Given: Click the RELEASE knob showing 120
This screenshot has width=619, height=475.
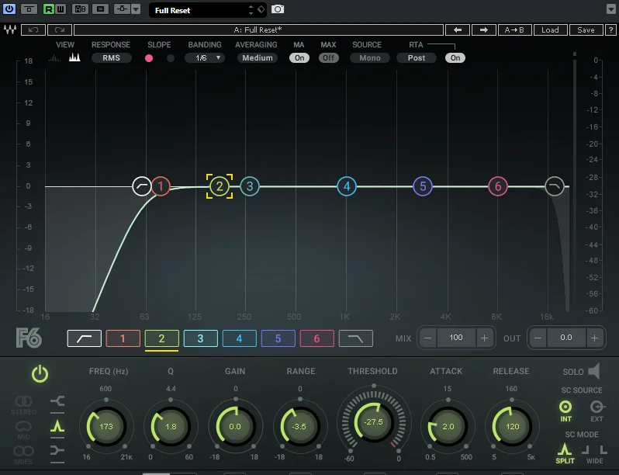Looking at the screenshot, I should pos(512,426).
